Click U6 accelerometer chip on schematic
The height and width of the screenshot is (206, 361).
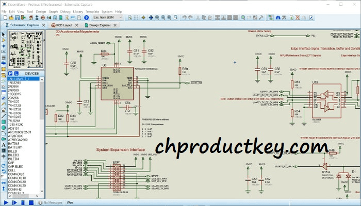[117, 83]
